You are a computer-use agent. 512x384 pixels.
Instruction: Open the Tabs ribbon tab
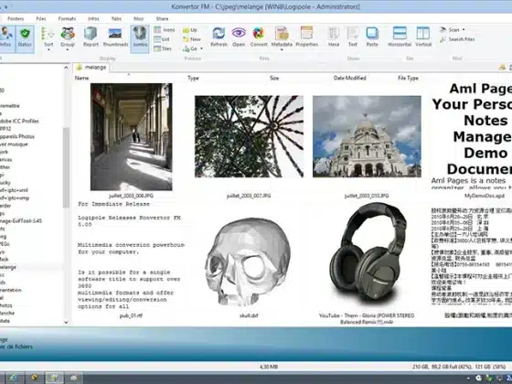(116, 19)
